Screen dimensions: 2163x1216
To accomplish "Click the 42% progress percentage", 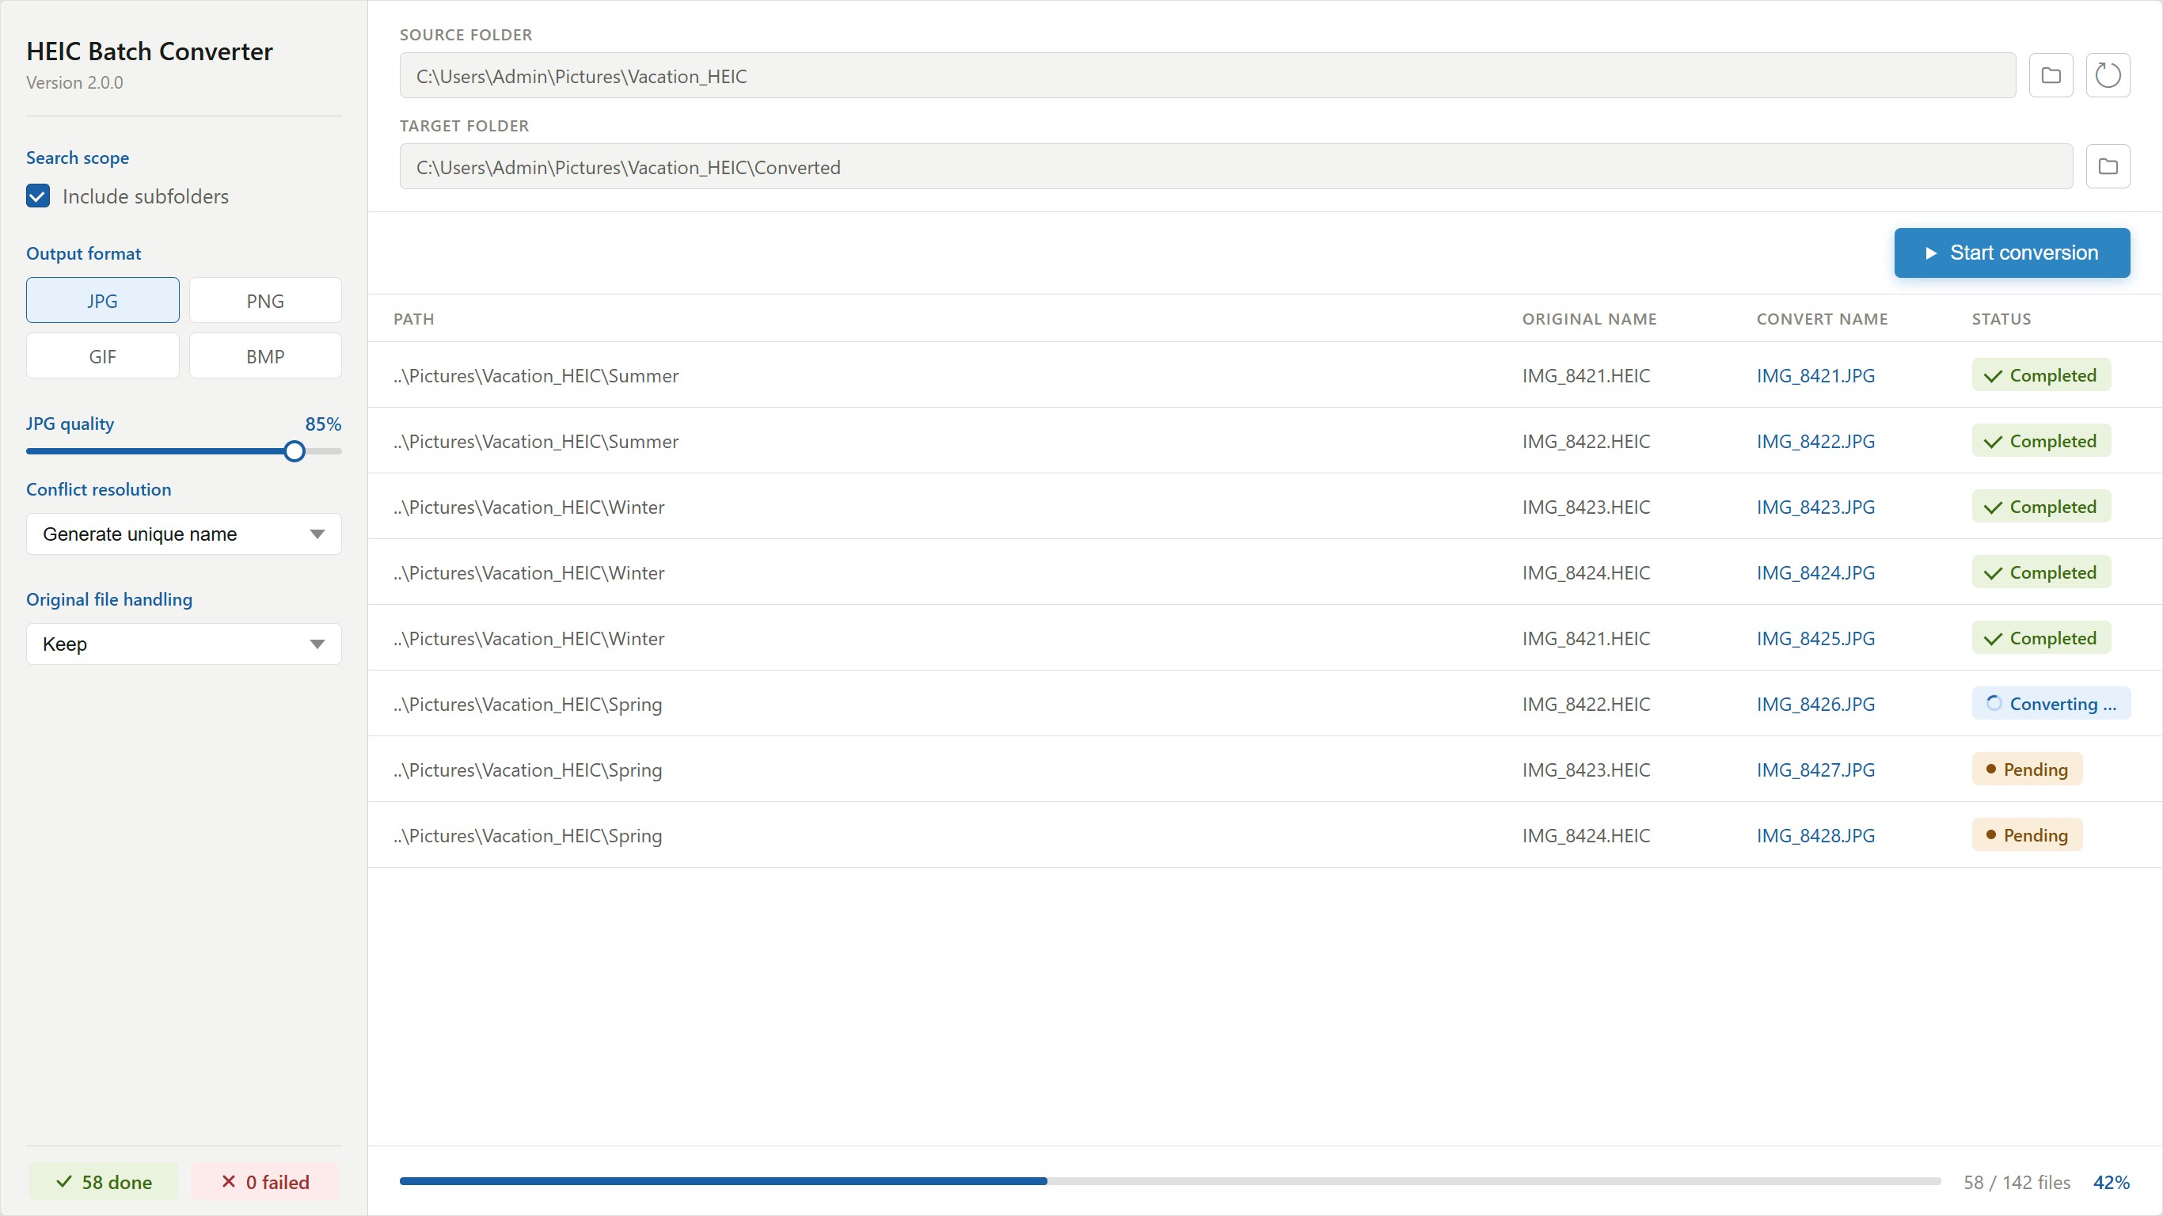I will coord(2111,1182).
